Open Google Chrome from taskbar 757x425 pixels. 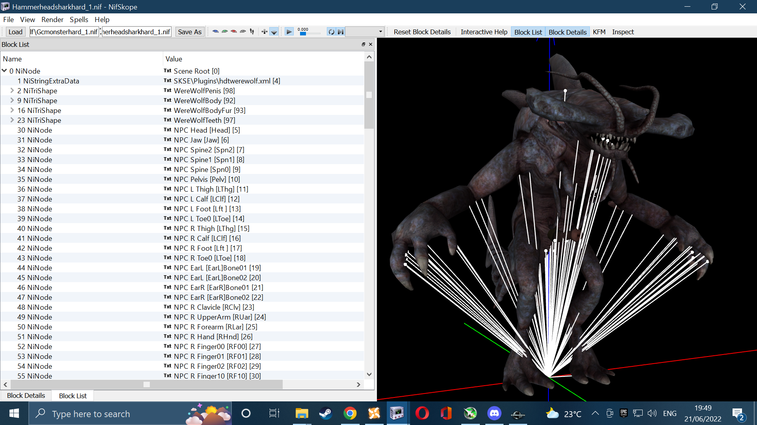(350, 413)
